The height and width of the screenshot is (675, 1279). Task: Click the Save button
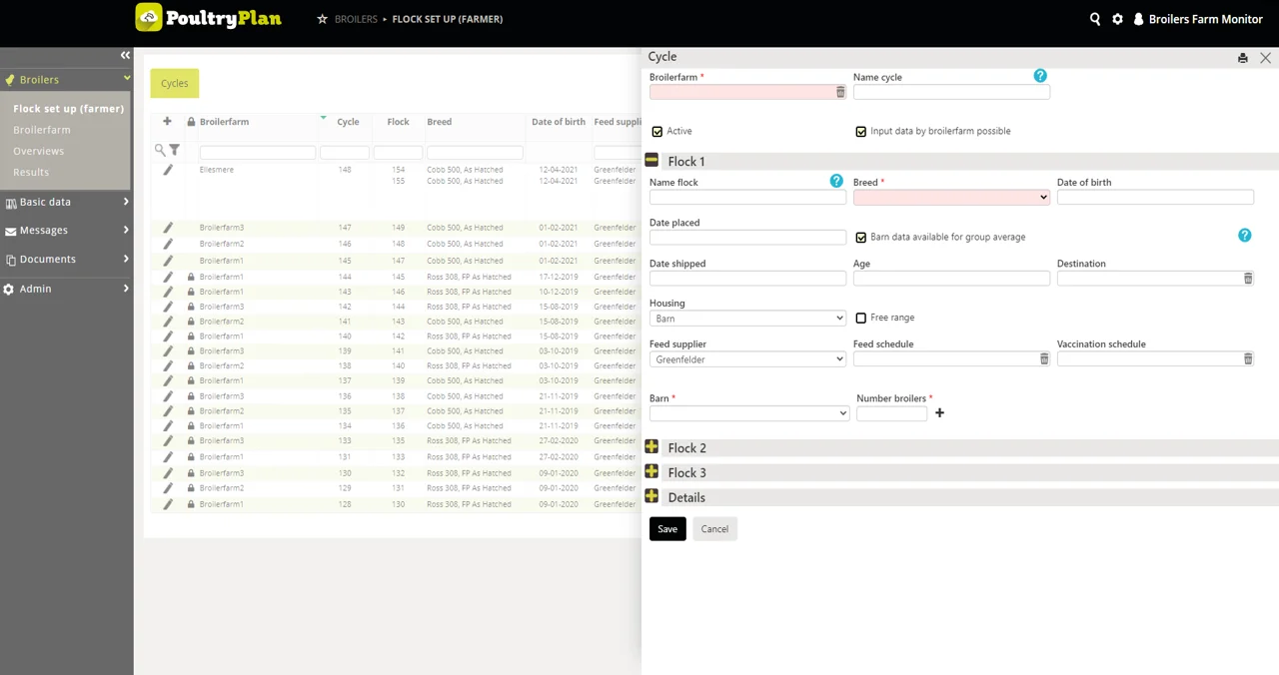(667, 529)
